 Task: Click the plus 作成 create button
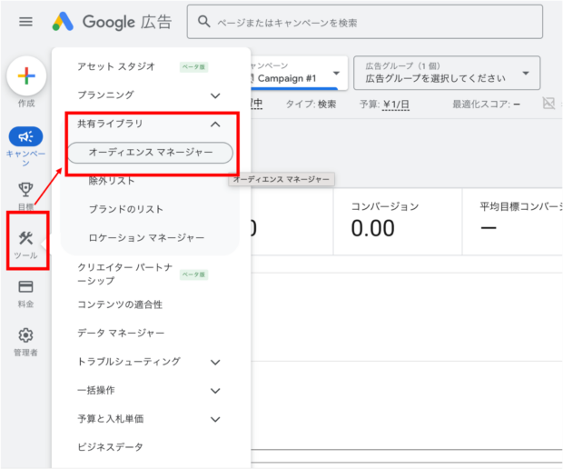[x=26, y=75]
